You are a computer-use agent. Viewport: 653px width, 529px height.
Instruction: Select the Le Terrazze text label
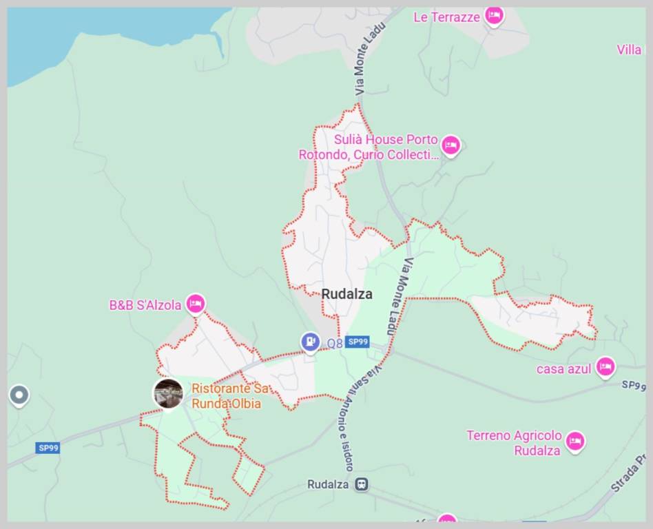pos(446,17)
